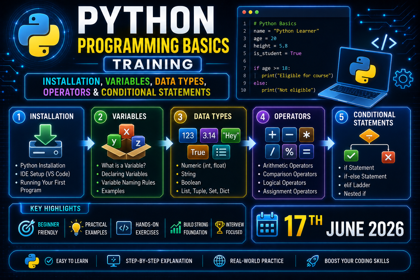
Task: Click the "if-else Statement" bullet
Action: tap(365, 176)
